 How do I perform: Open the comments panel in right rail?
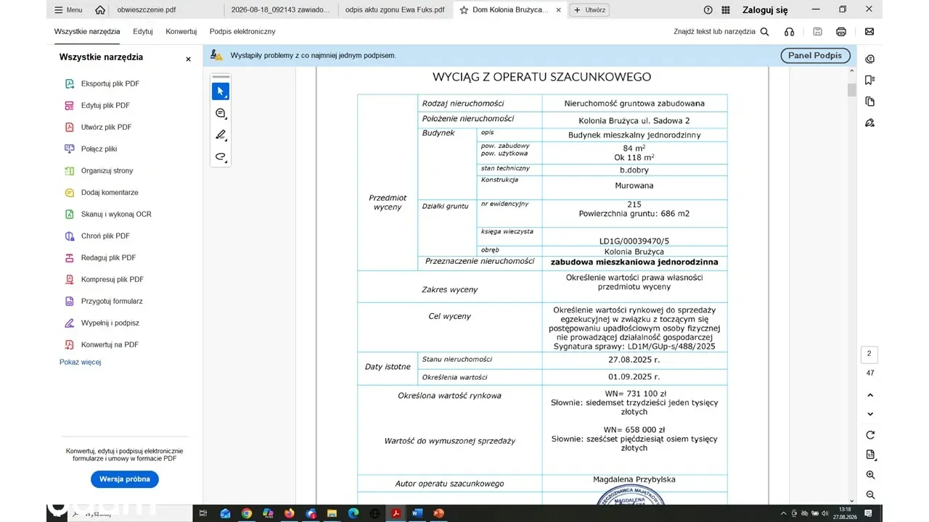click(x=870, y=59)
